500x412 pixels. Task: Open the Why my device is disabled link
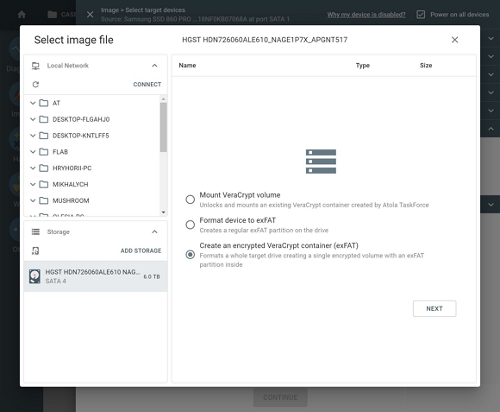pos(366,15)
